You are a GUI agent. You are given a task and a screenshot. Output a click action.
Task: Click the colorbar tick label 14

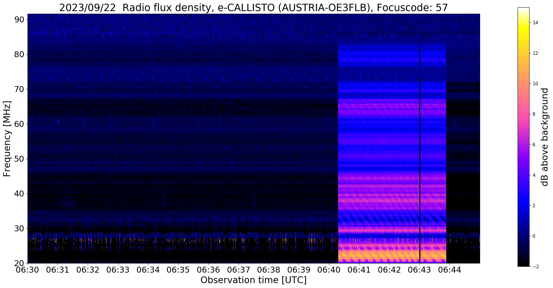(535, 23)
